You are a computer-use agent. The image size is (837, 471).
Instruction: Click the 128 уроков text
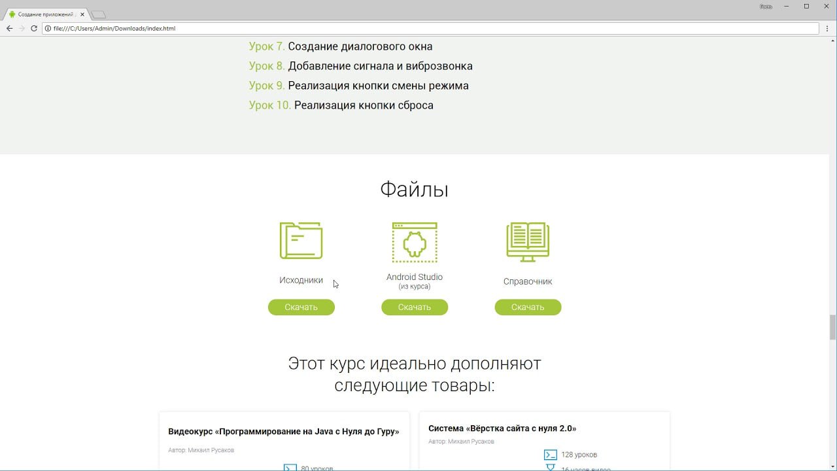[x=579, y=455]
